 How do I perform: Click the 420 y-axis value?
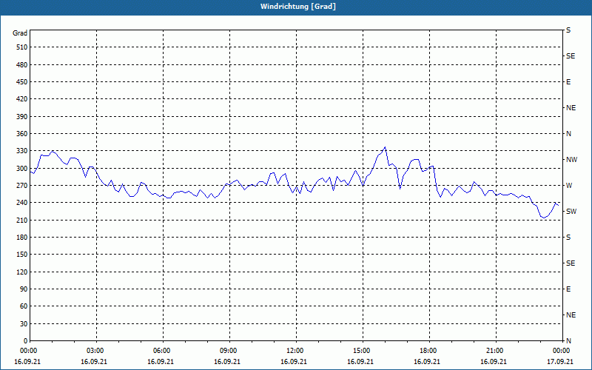tap(22, 99)
